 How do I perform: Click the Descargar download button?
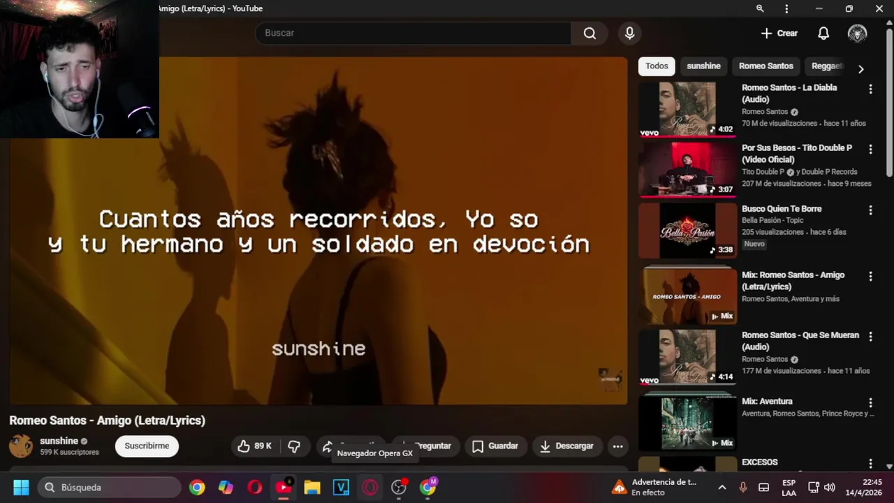pos(566,446)
